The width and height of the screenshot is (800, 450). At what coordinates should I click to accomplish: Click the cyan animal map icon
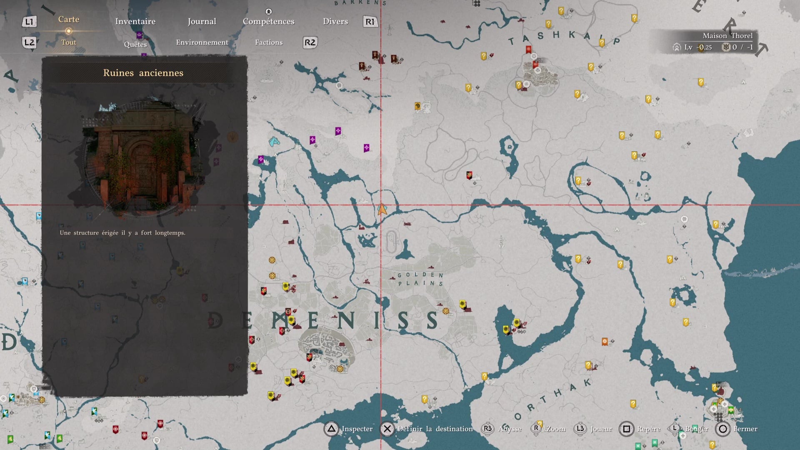pos(274,142)
